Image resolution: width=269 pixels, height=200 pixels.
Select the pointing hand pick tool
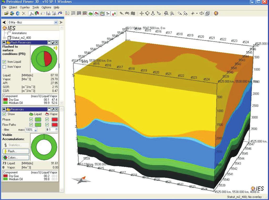(32, 13)
